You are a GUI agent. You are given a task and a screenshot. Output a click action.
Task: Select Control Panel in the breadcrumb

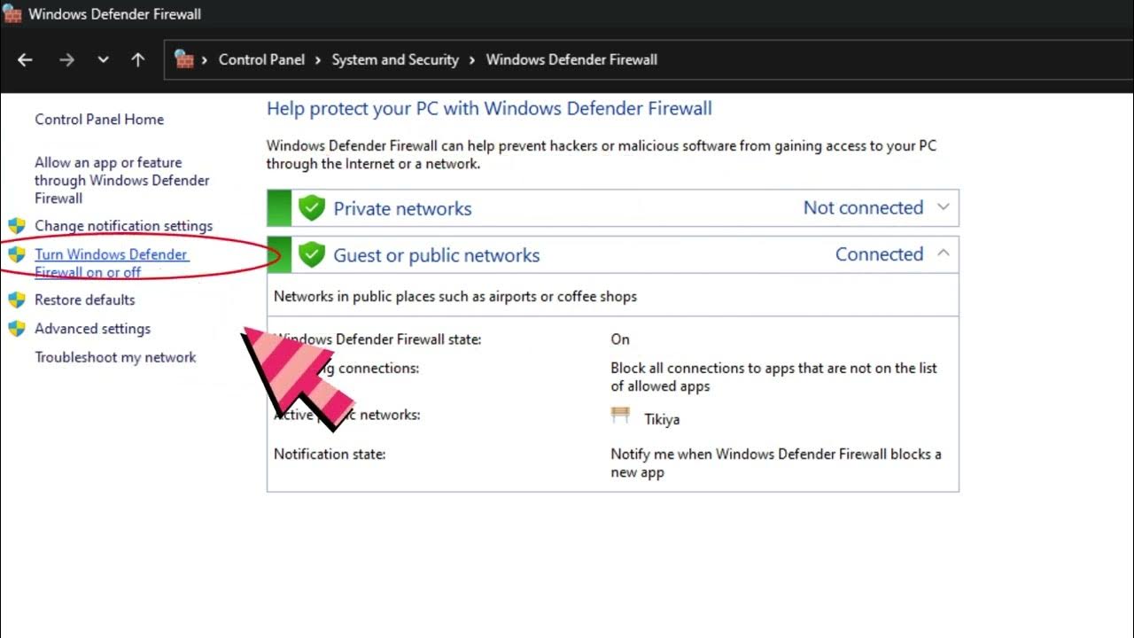[x=261, y=59]
